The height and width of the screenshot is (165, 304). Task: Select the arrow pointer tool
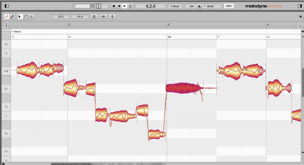point(20,17)
